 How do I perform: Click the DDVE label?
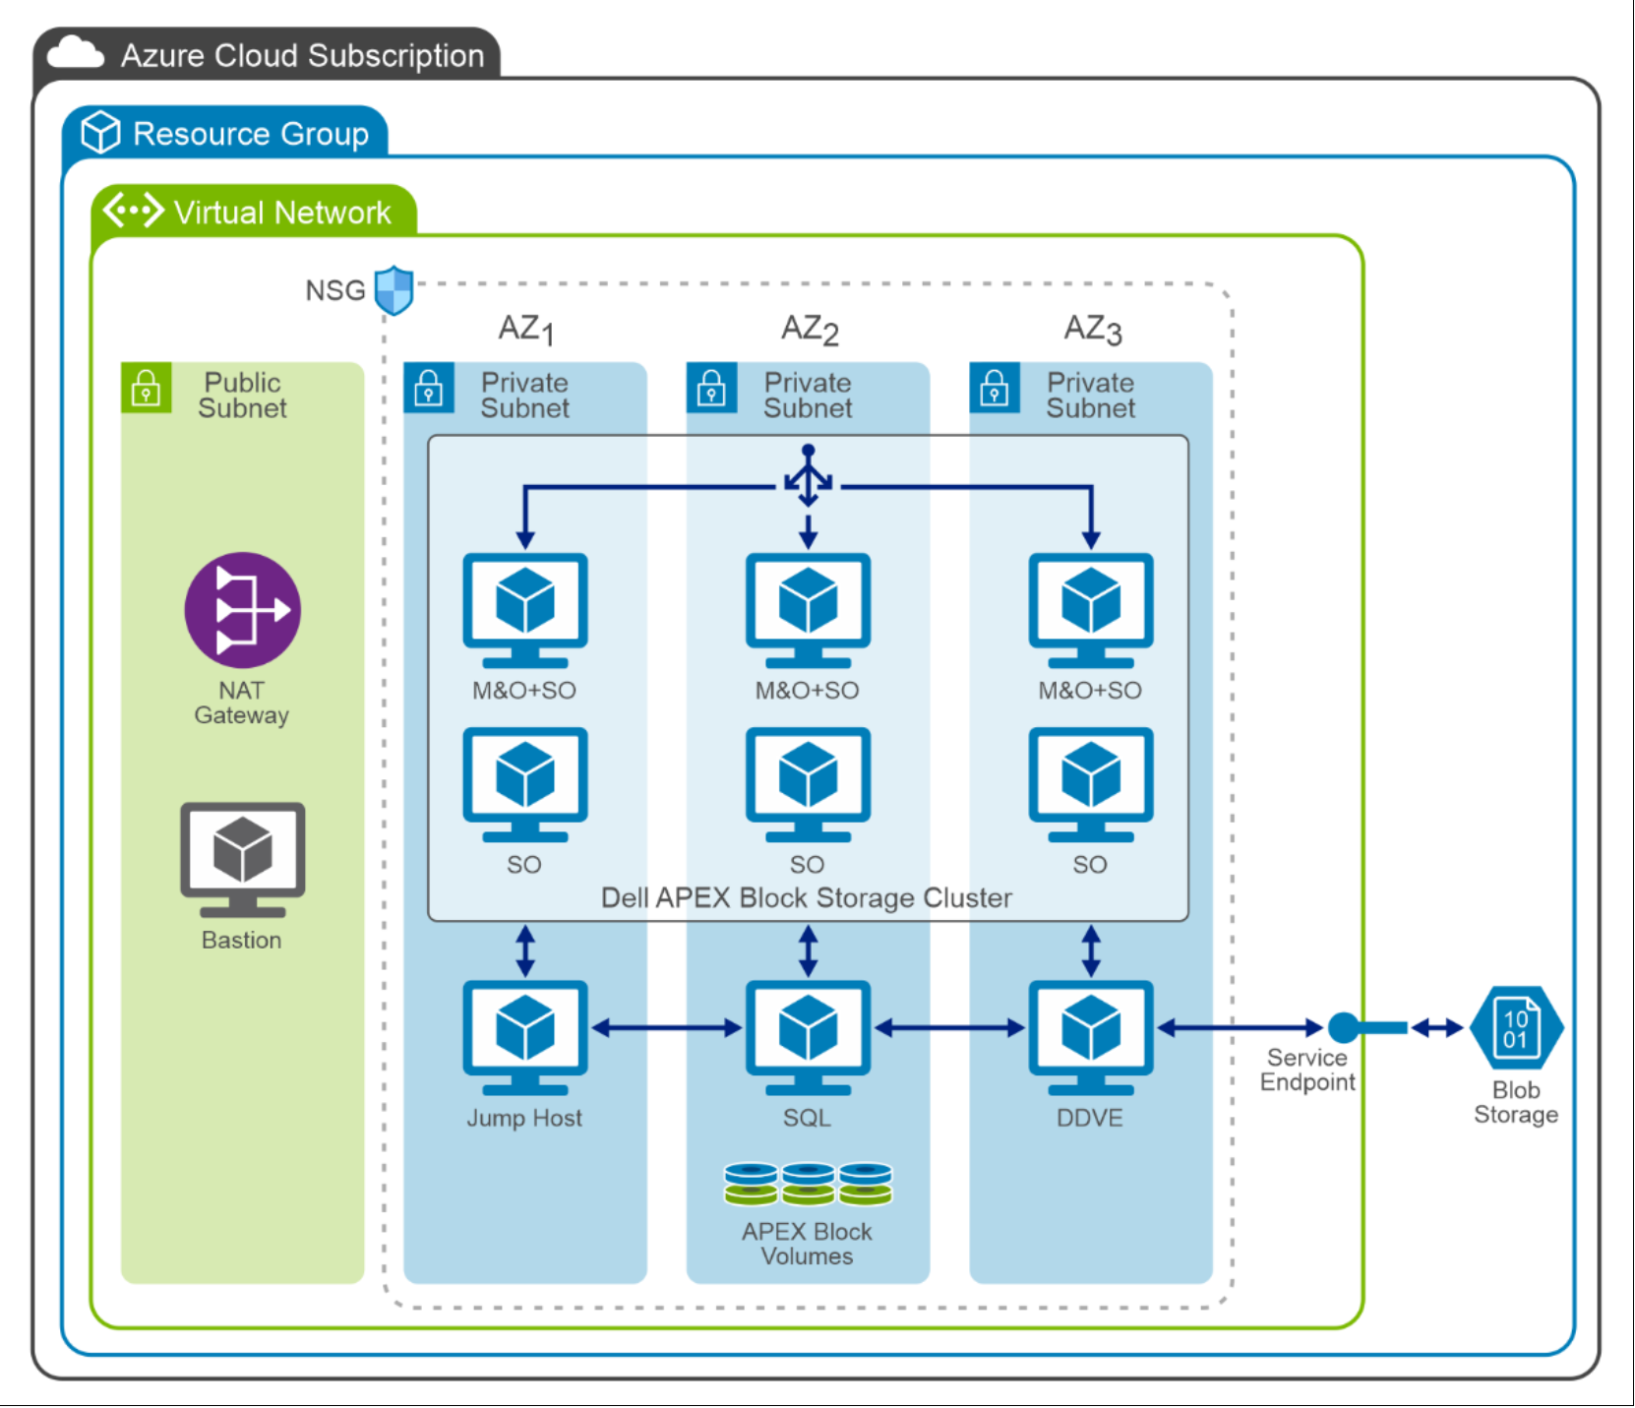[x=1090, y=1118]
